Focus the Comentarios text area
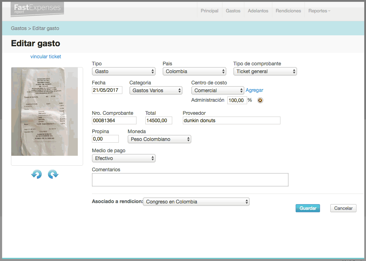This screenshot has height=261, width=366. point(190,180)
